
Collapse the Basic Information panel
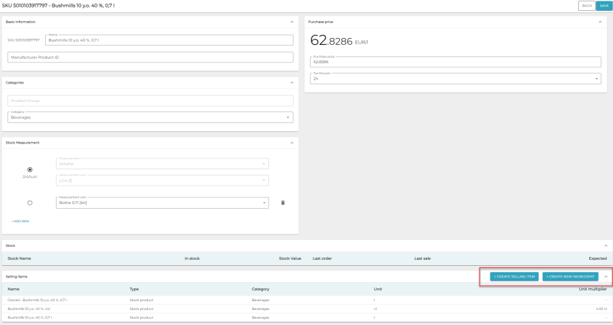pyautogui.click(x=292, y=22)
